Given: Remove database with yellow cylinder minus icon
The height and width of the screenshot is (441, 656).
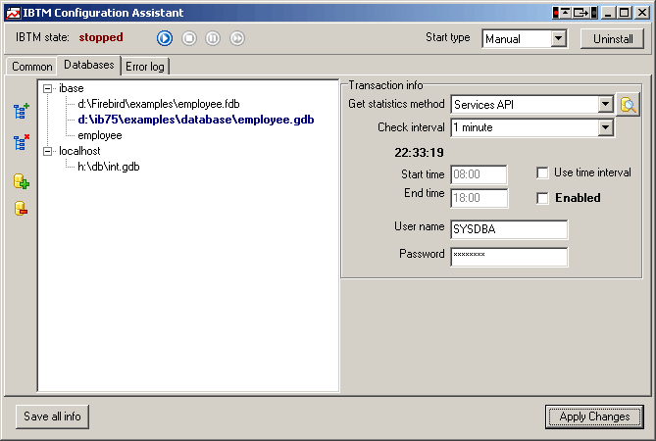Looking at the screenshot, I should pos(21,208).
